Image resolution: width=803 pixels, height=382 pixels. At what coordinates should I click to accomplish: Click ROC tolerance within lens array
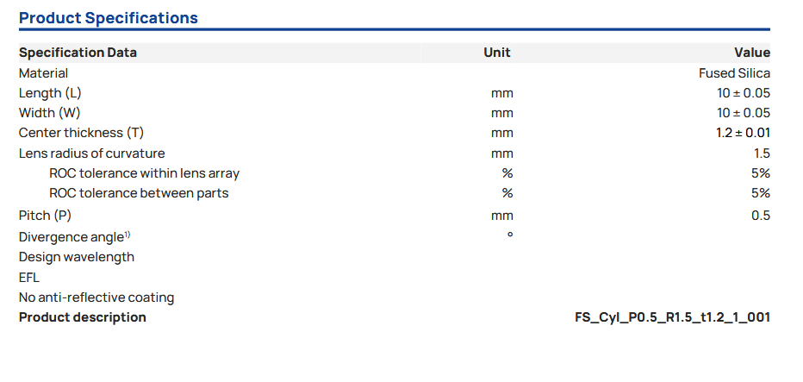pos(144,173)
